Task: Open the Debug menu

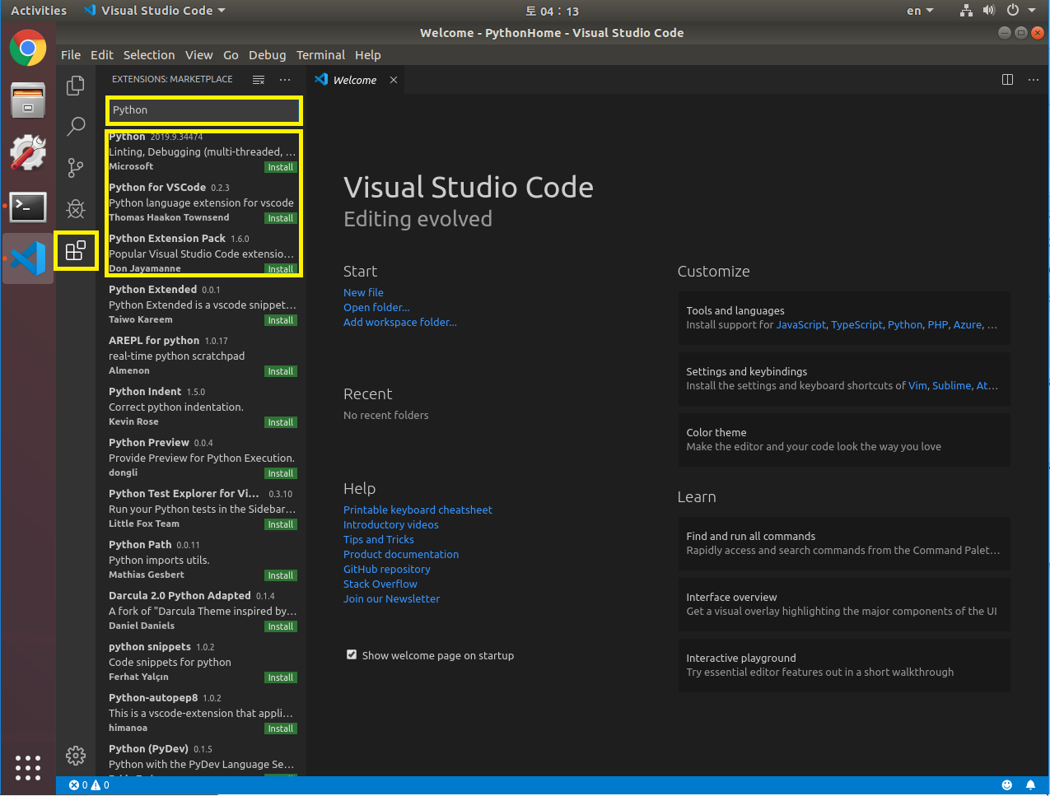Action: pos(268,55)
